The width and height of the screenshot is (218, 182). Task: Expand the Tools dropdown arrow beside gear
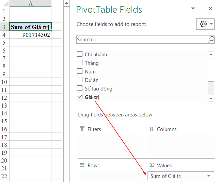(211, 24)
